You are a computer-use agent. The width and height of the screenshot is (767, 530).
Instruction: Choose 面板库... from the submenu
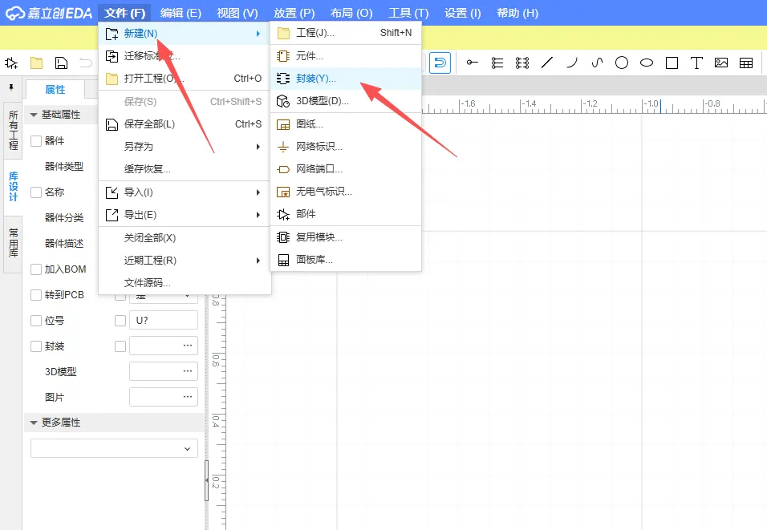pos(345,260)
